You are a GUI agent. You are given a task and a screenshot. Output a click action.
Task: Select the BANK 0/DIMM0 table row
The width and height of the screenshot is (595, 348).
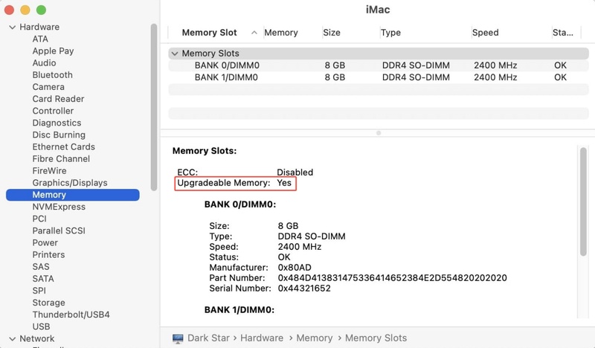pos(379,65)
